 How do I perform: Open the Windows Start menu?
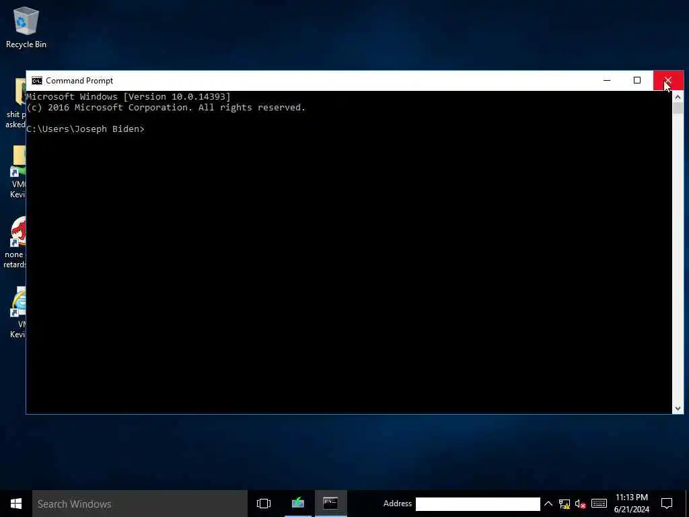point(16,504)
